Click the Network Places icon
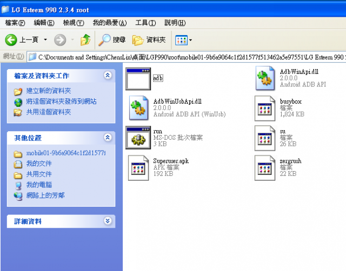 click(18, 196)
